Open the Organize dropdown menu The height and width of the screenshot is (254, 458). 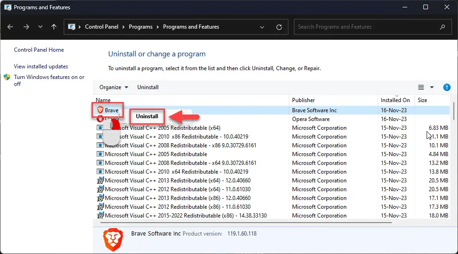(114, 87)
